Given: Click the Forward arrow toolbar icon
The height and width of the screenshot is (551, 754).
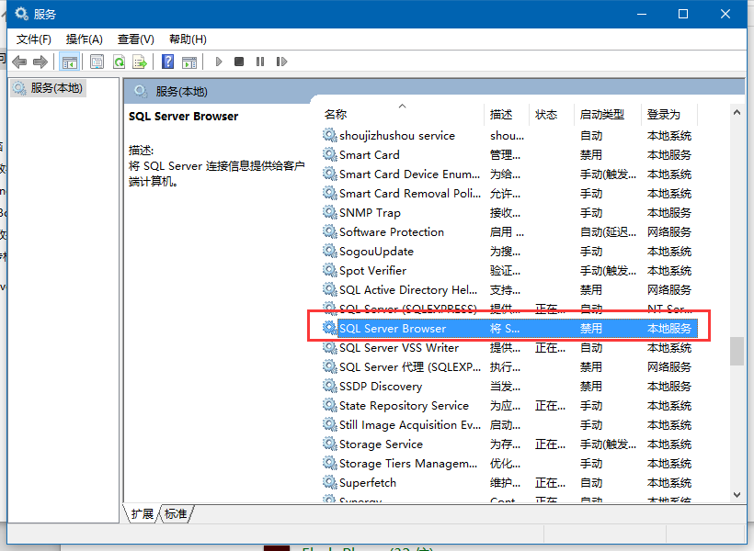Looking at the screenshot, I should [40, 62].
